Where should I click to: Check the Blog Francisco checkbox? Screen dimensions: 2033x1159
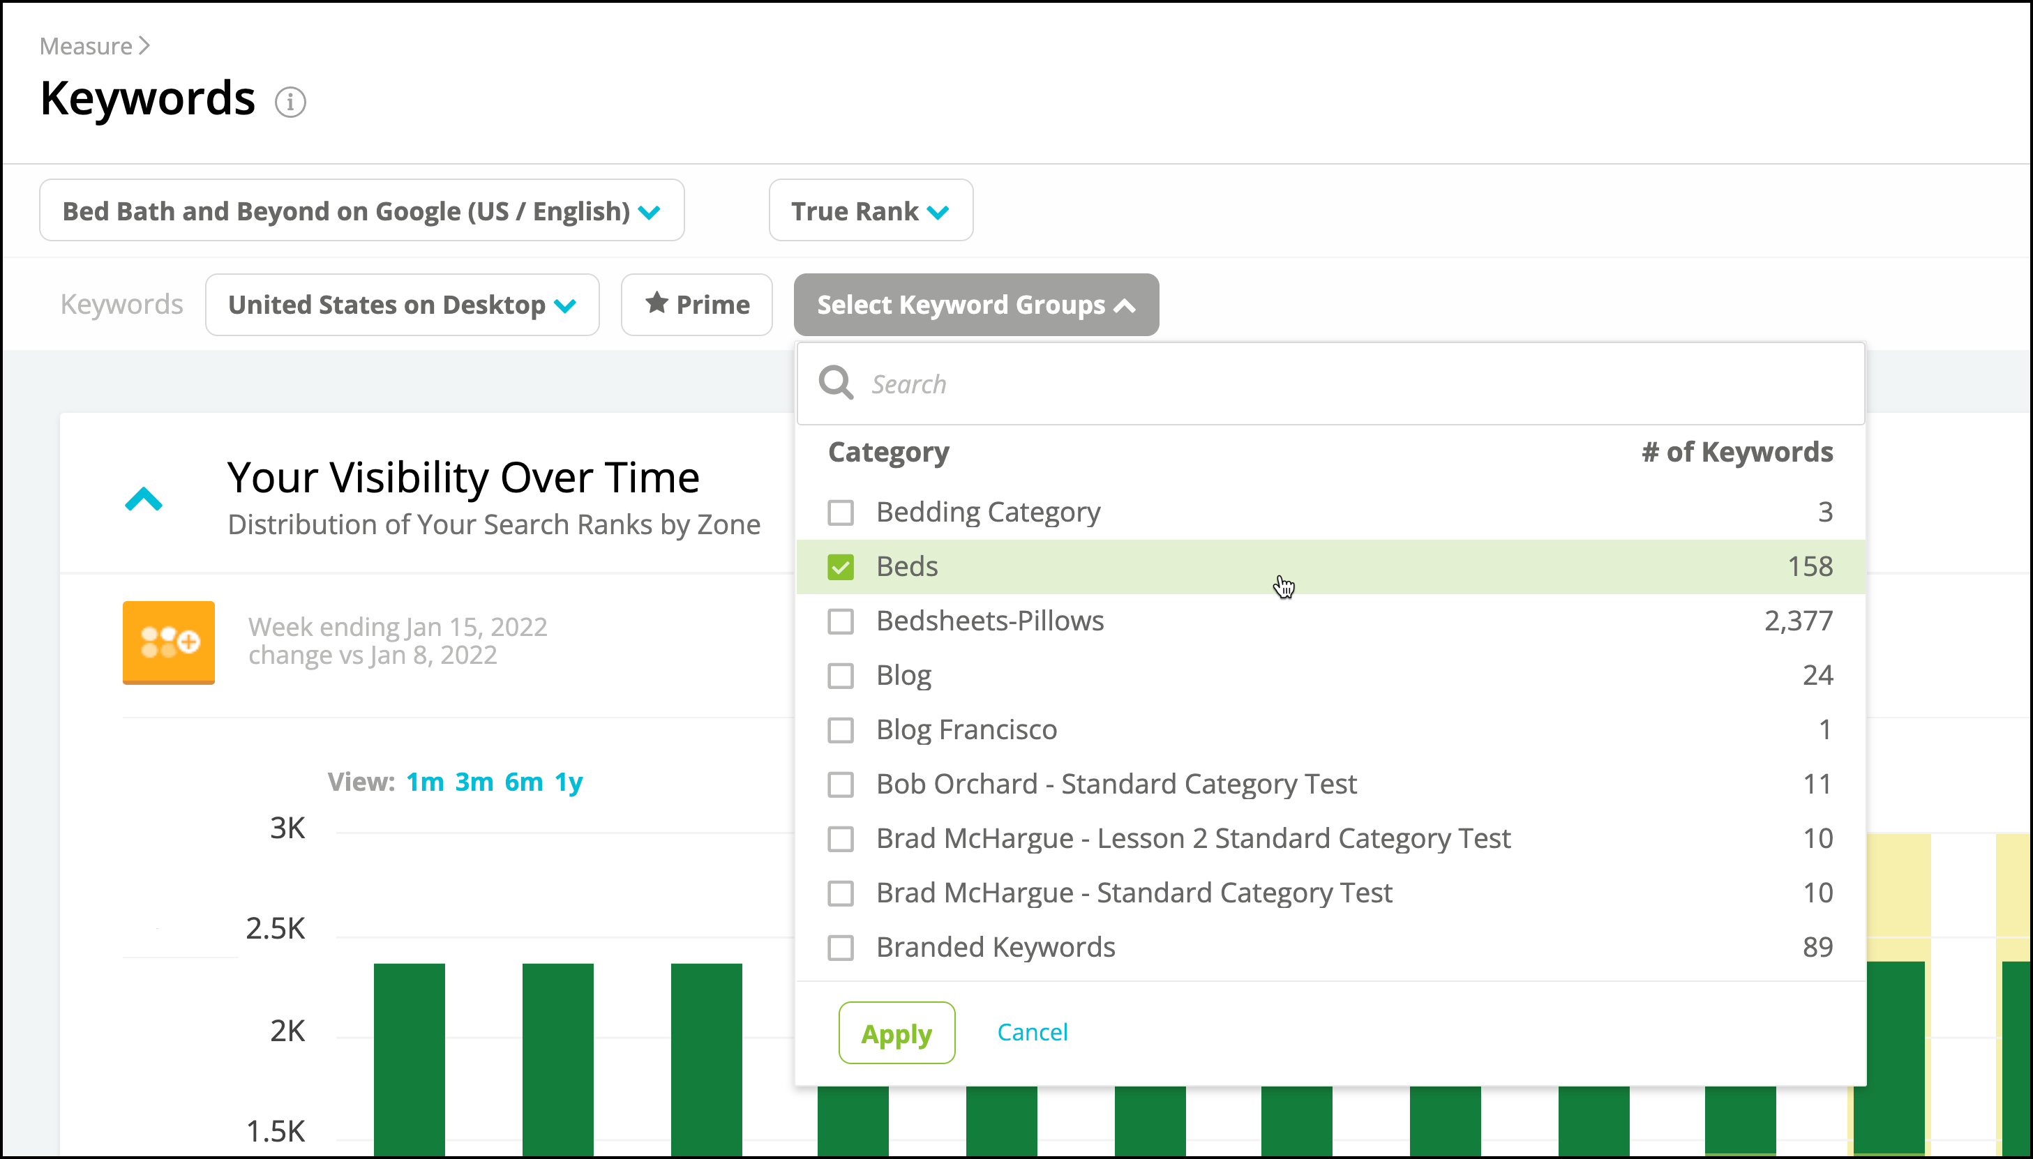(x=840, y=730)
